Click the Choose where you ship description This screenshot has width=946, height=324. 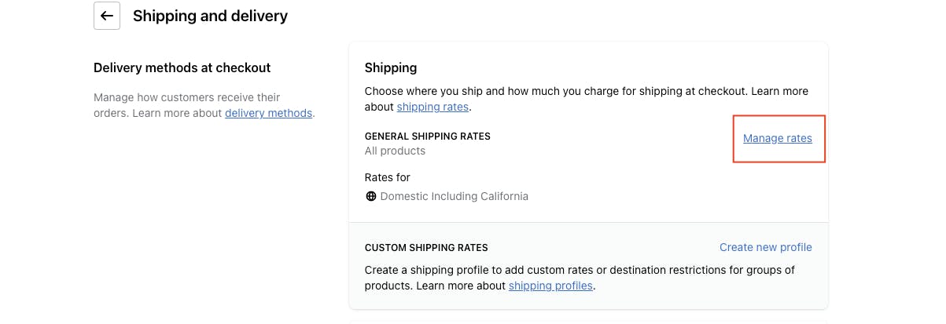(x=587, y=99)
